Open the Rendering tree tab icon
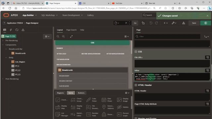The image size is (212, 119). point(5,30)
